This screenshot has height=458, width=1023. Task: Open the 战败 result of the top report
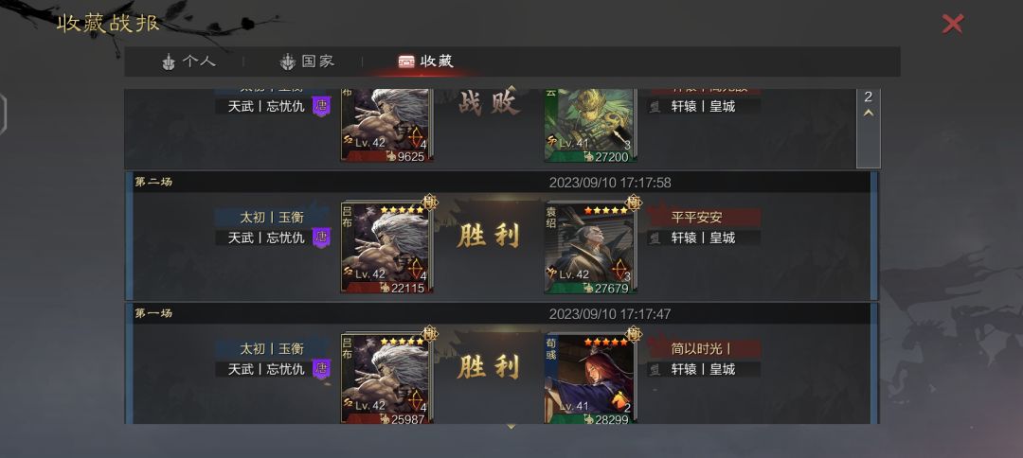[x=488, y=103]
